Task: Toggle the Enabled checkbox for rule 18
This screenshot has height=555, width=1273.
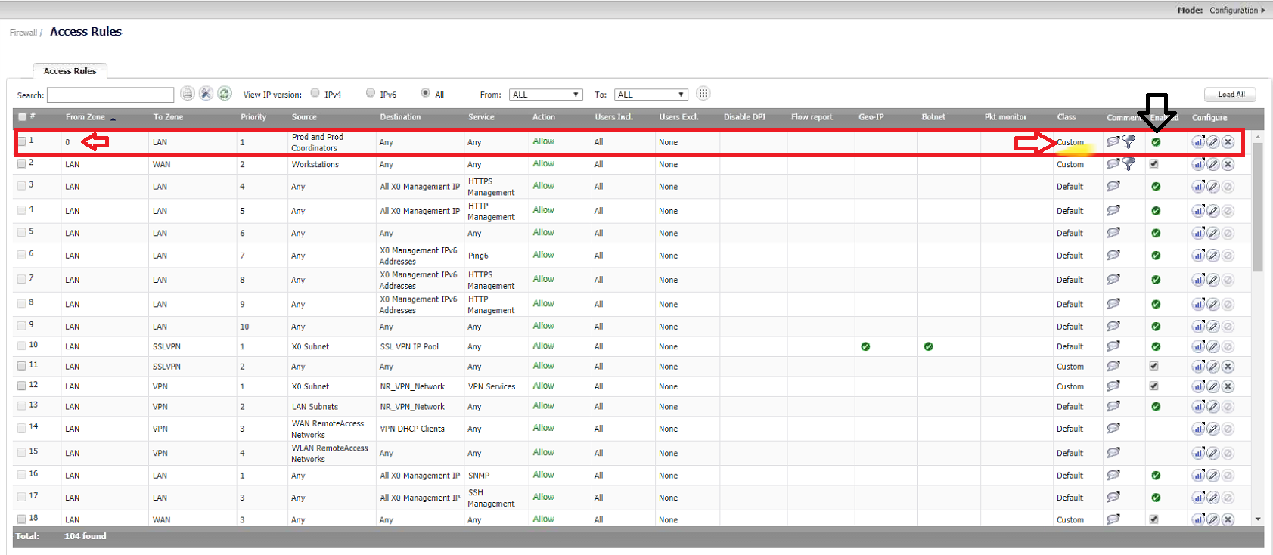Action: point(1154,519)
